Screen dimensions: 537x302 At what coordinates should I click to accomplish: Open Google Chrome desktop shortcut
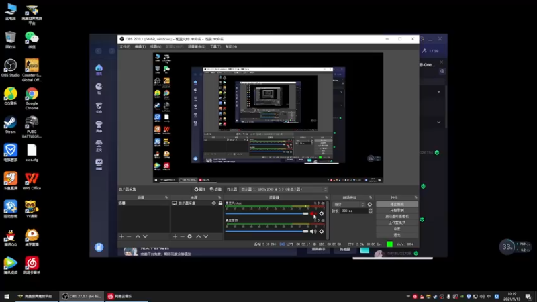click(x=32, y=99)
